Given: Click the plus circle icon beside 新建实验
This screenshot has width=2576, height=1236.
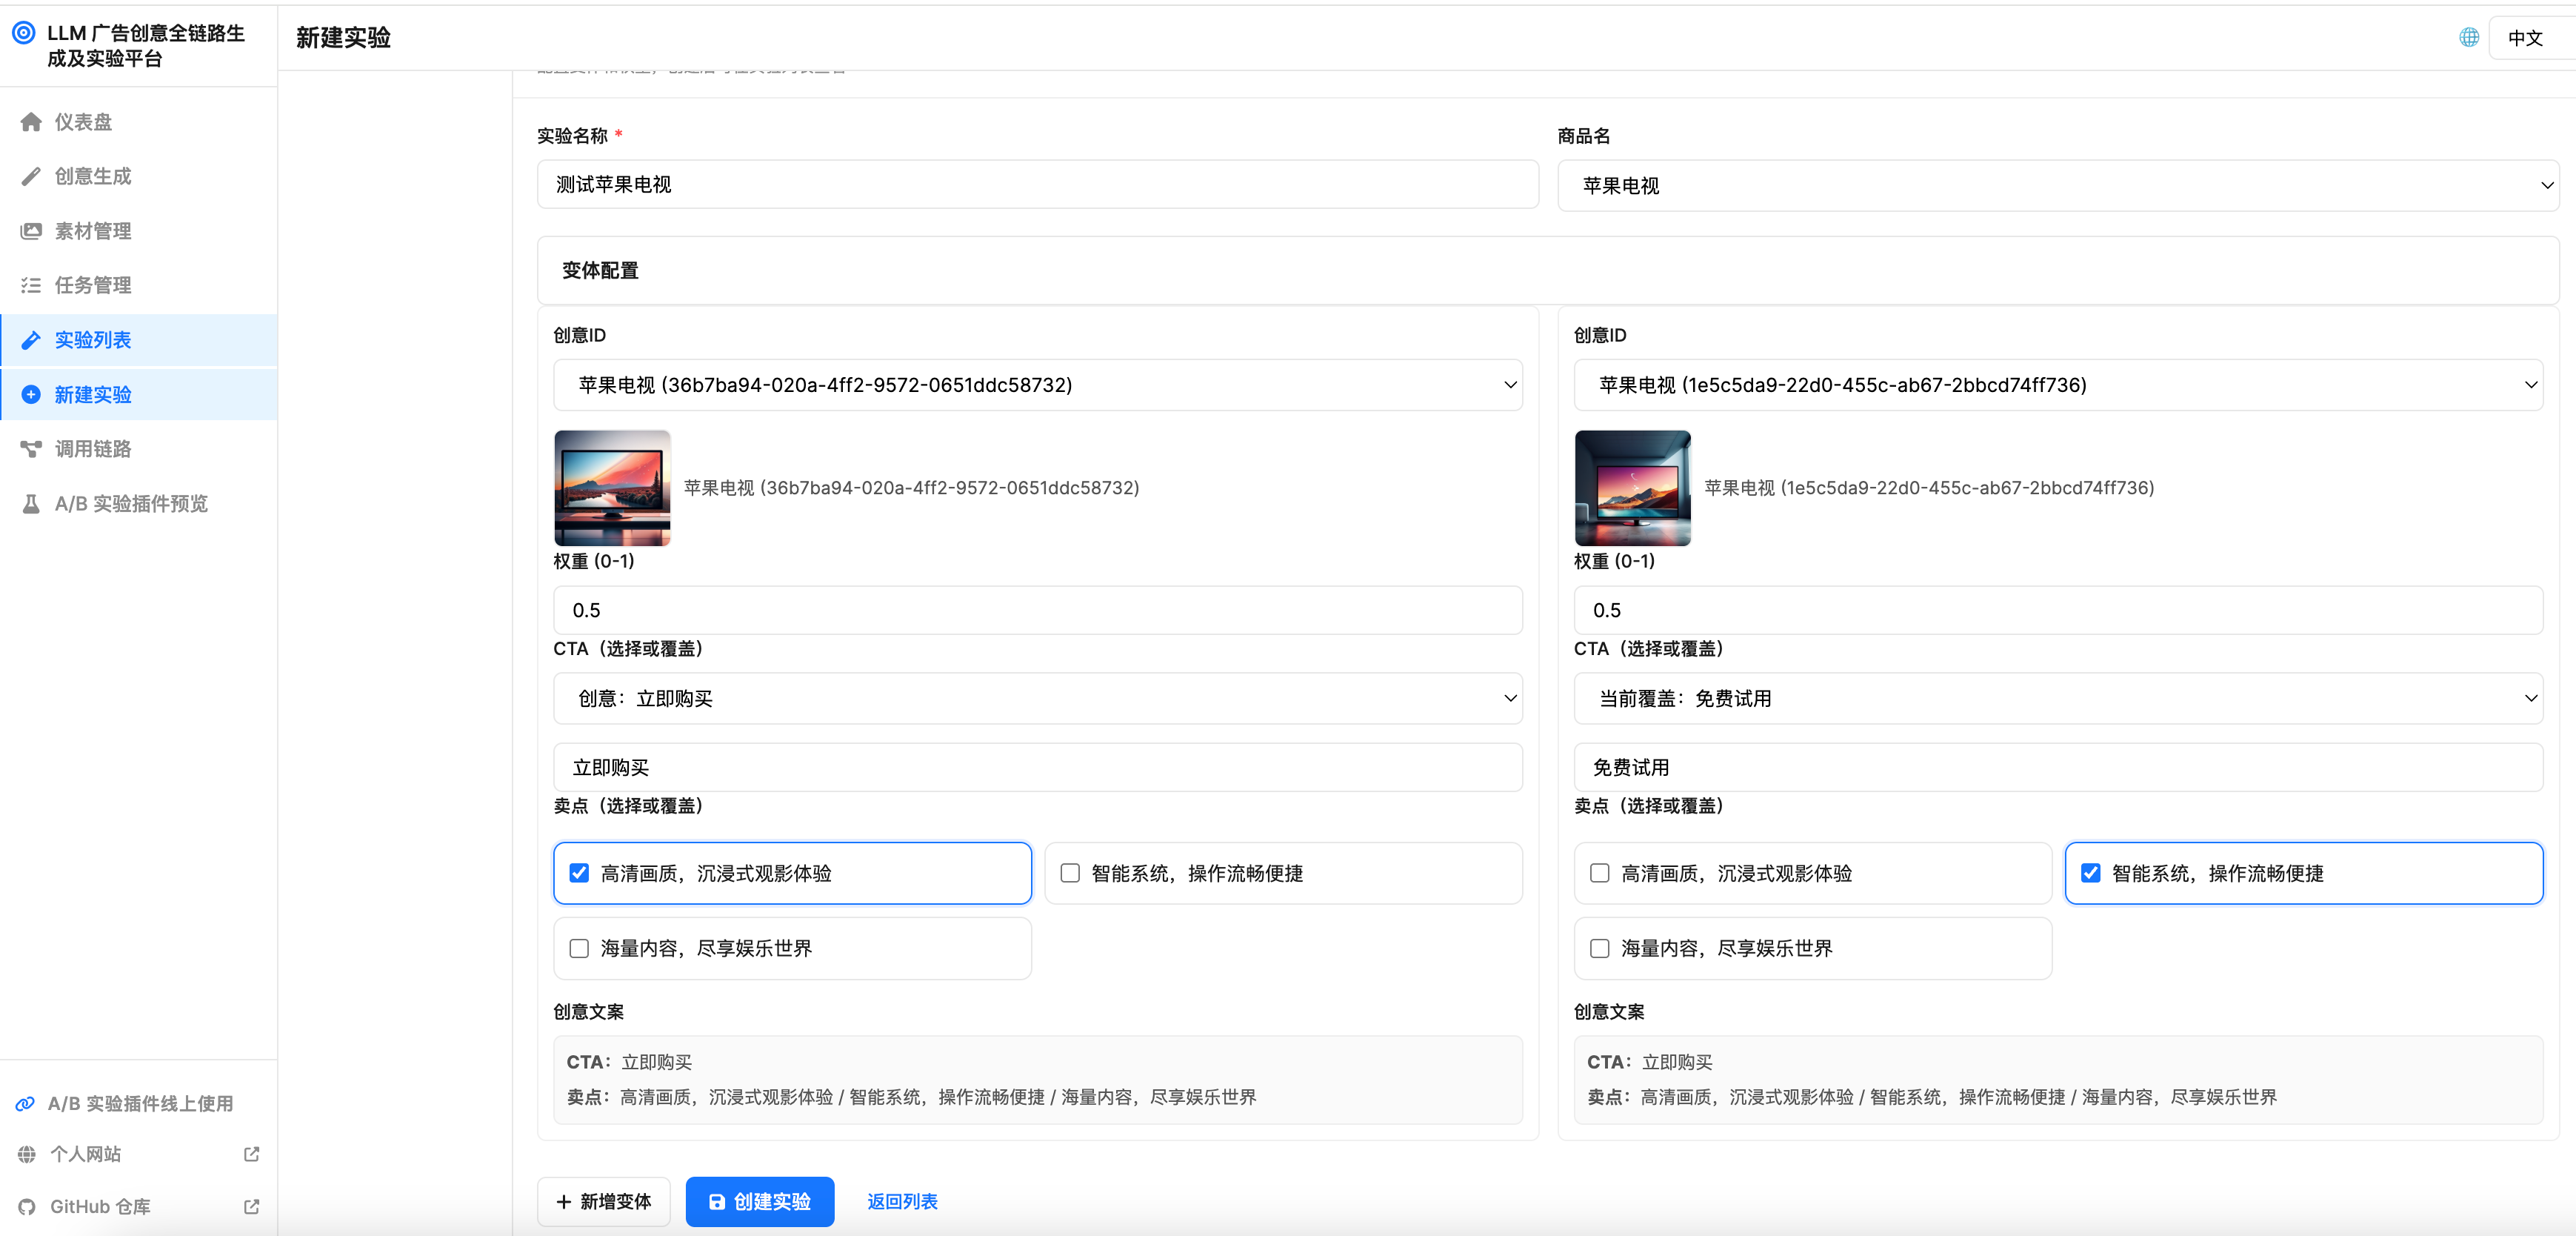Looking at the screenshot, I should [x=31, y=394].
